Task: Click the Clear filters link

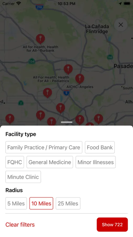Action: pos(20,225)
